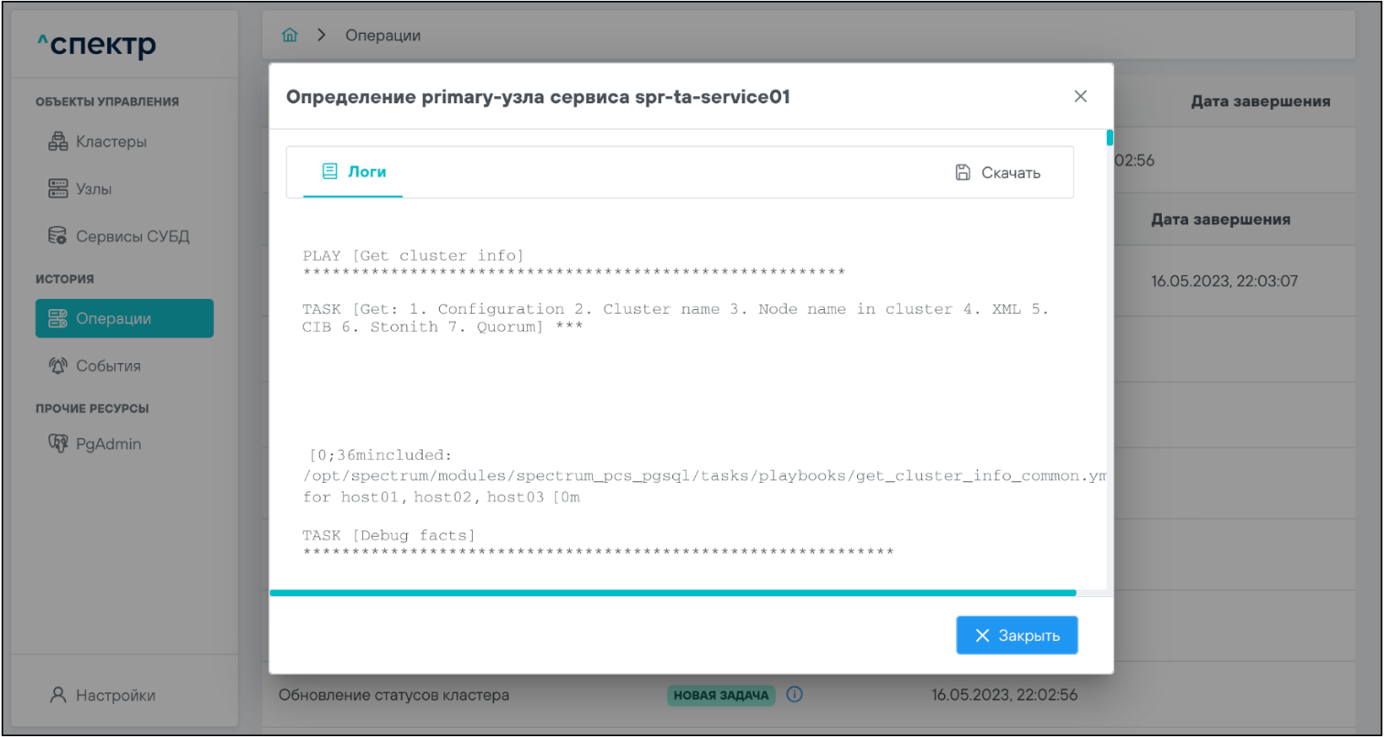1384x737 pixels.
Task: Click the Логи tab document icon
Action: [x=330, y=171]
